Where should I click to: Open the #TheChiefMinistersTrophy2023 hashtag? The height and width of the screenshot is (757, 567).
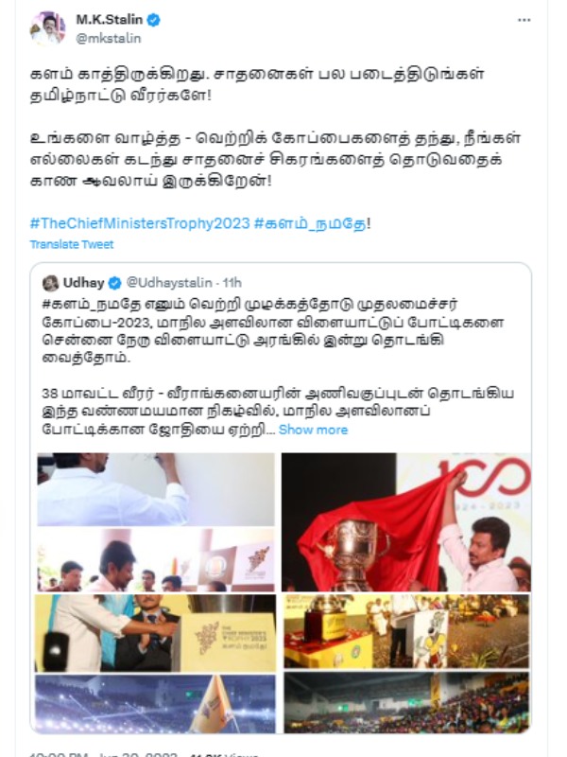tap(140, 223)
